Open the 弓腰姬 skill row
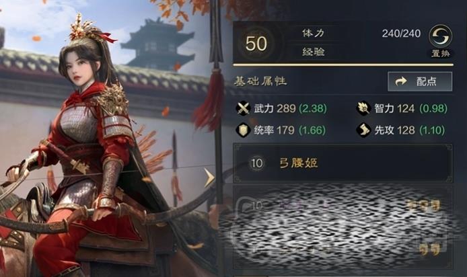 click(343, 163)
